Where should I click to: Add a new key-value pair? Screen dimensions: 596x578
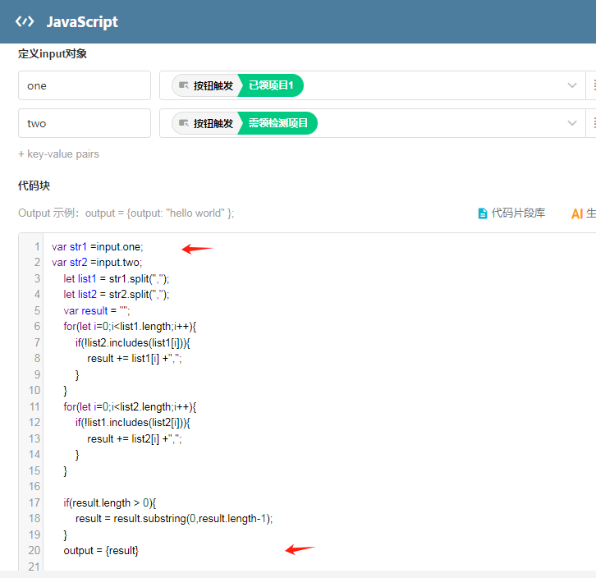58,154
